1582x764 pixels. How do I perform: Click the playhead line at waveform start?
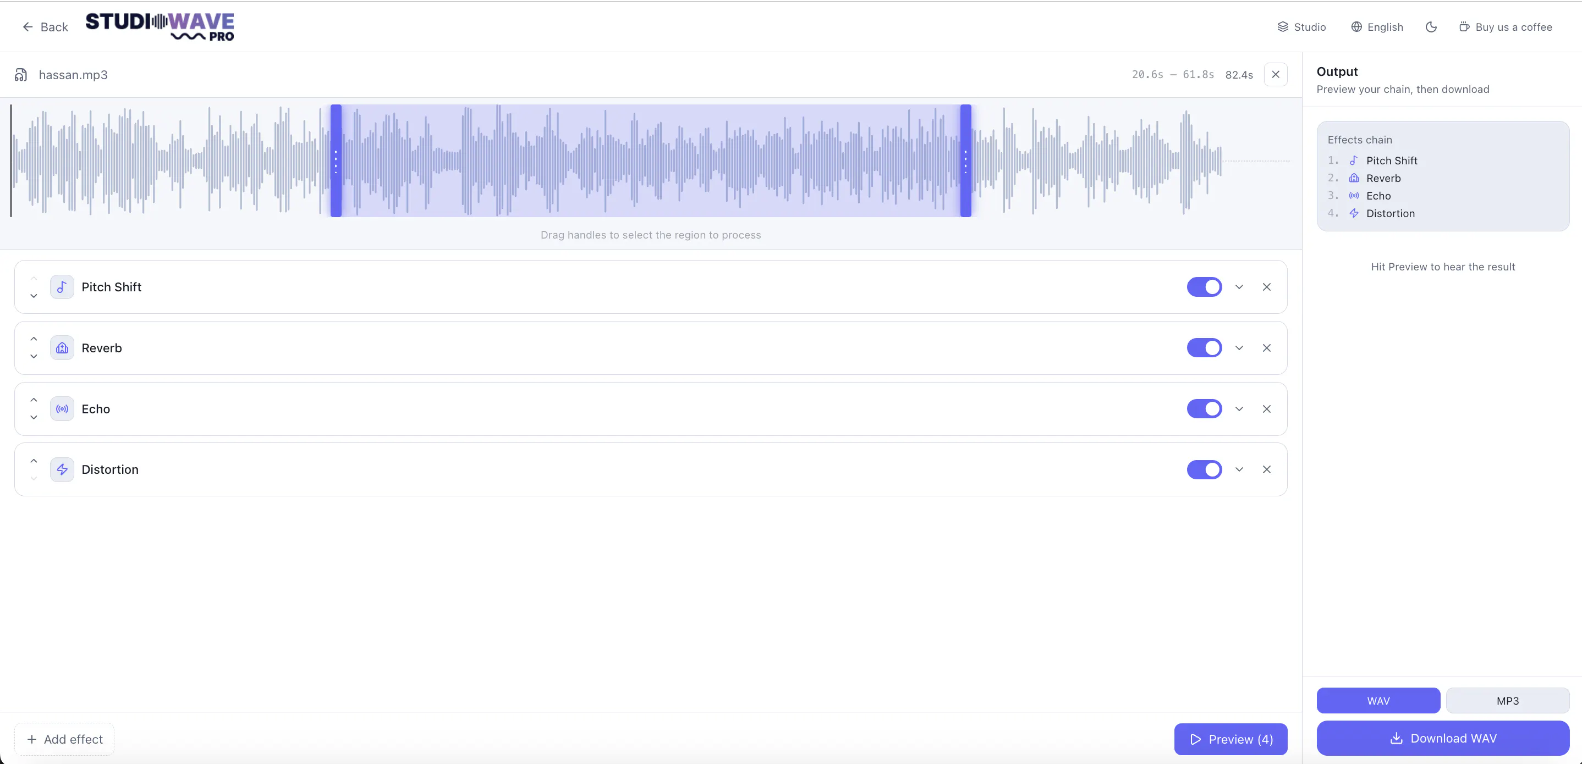[x=11, y=161]
